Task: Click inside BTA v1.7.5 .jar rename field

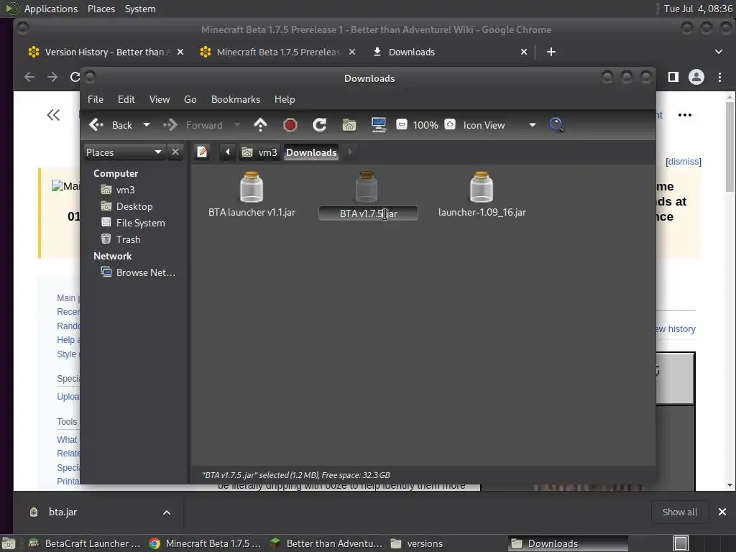Action: [x=369, y=213]
